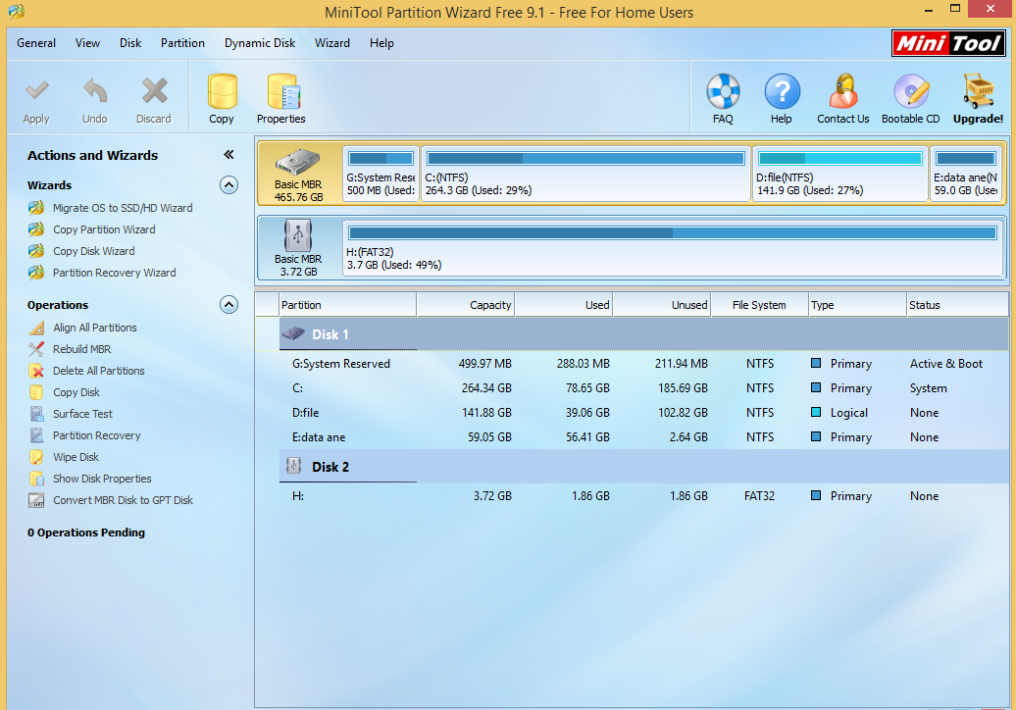Click the Upgrade shopping cart icon
The width and height of the screenshot is (1016, 710).
click(x=978, y=91)
